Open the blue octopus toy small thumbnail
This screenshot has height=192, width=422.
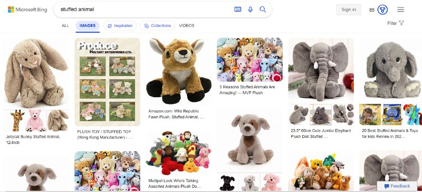pos(392,114)
